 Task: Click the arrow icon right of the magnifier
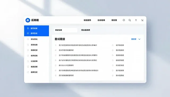[x=136, y=20]
